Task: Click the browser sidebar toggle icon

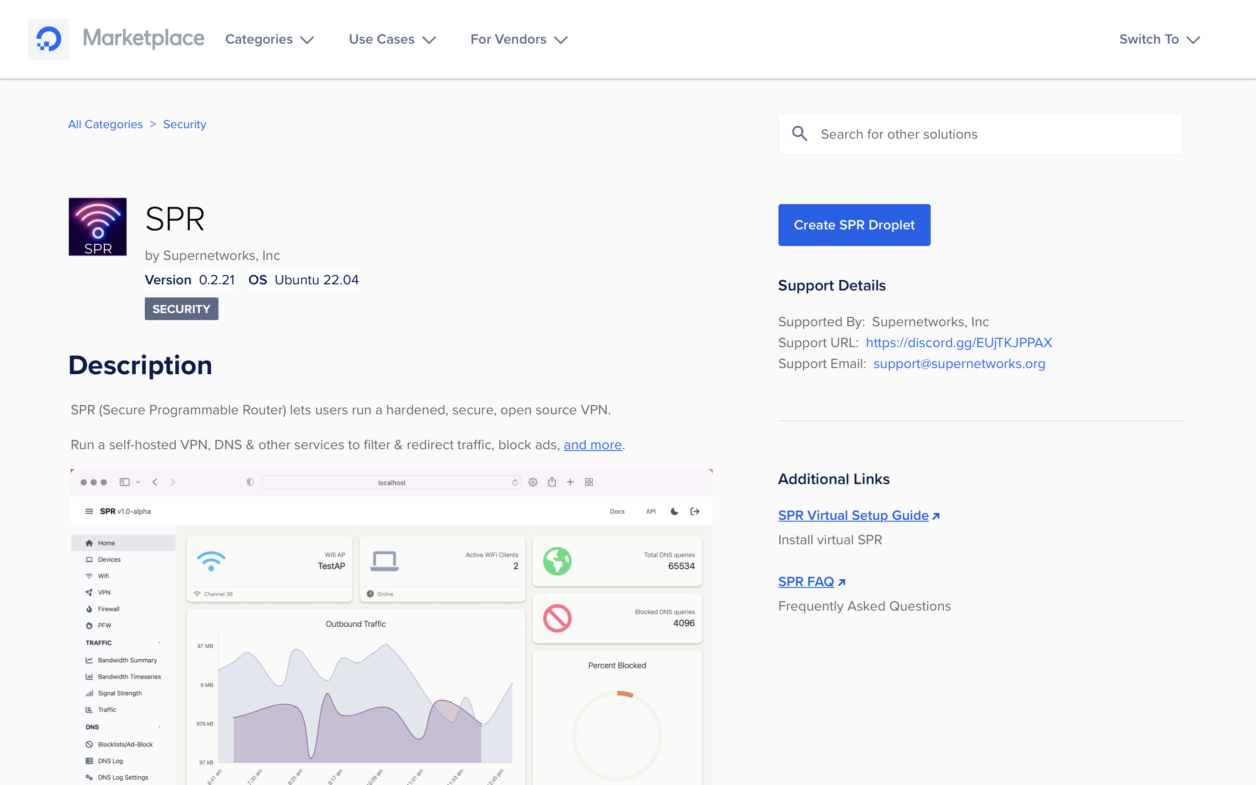Action: [125, 482]
